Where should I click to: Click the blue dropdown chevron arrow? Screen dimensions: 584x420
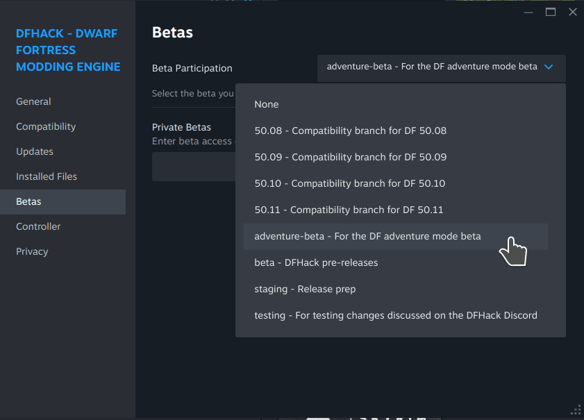(549, 67)
